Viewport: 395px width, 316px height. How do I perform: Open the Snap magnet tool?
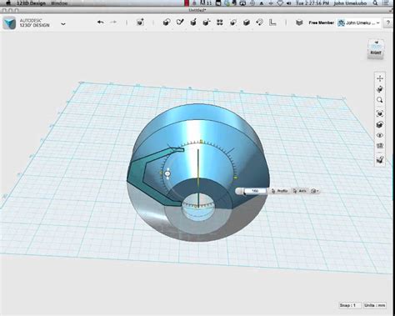point(259,23)
